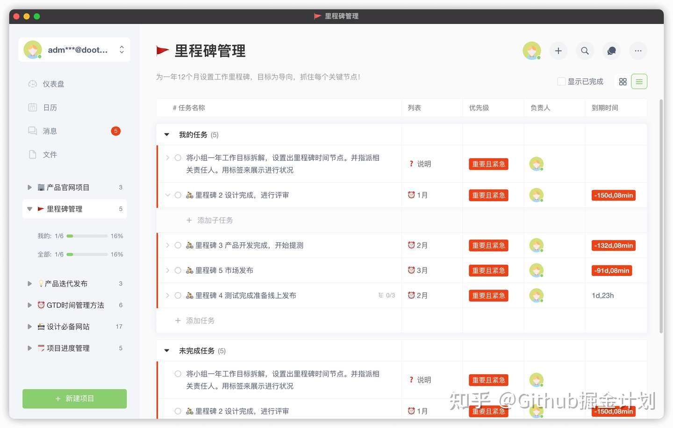
Task: Sort by 到期时间 column header
Action: point(605,108)
